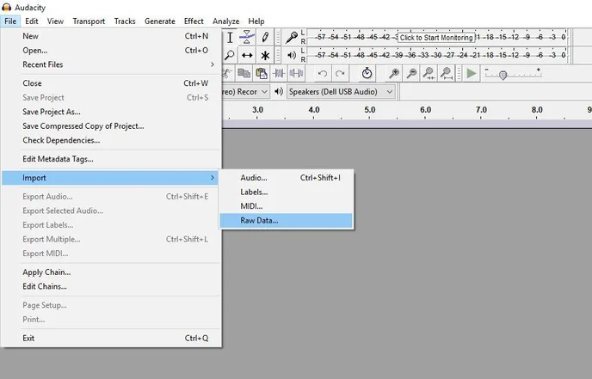Screen dimensions: 592x379
Task: Click the 7.0 mark on timeline ruler
Action: (x=481, y=110)
